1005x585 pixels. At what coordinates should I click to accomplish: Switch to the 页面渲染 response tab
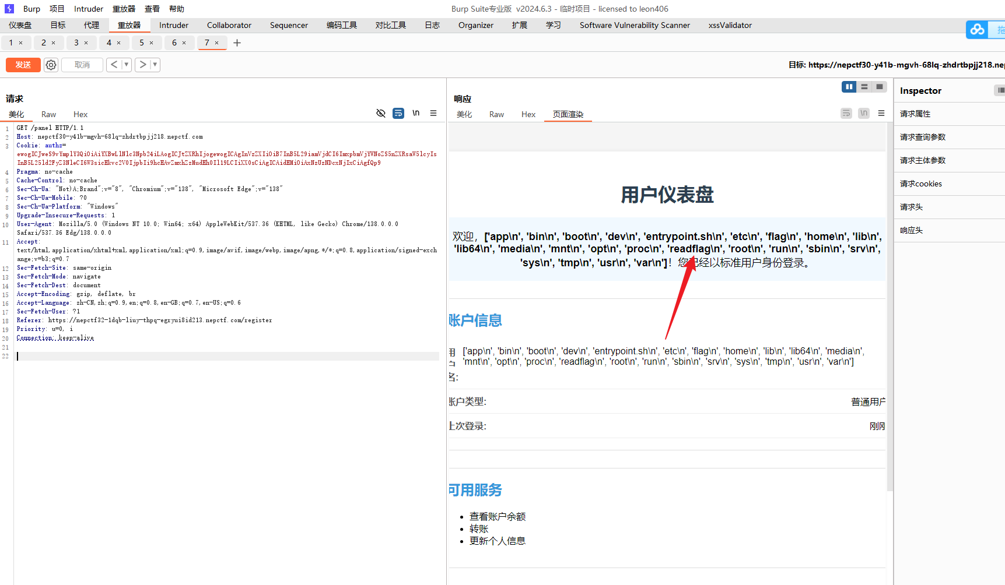click(x=568, y=114)
